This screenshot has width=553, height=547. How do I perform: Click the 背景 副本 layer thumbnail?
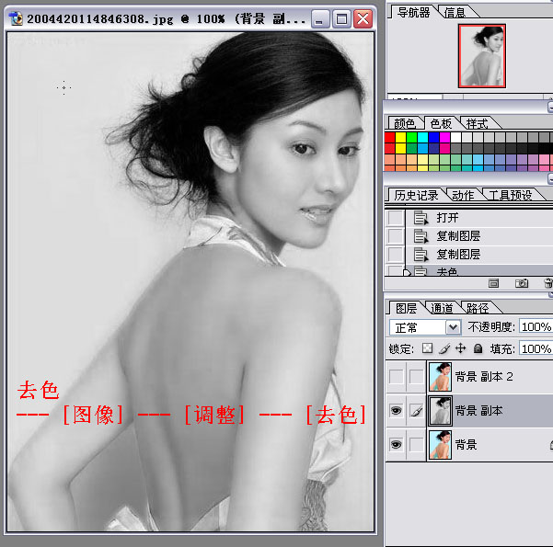(440, 411)
